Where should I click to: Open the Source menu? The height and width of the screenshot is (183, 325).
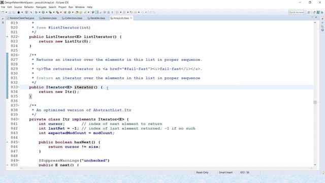tap(18, 7)
